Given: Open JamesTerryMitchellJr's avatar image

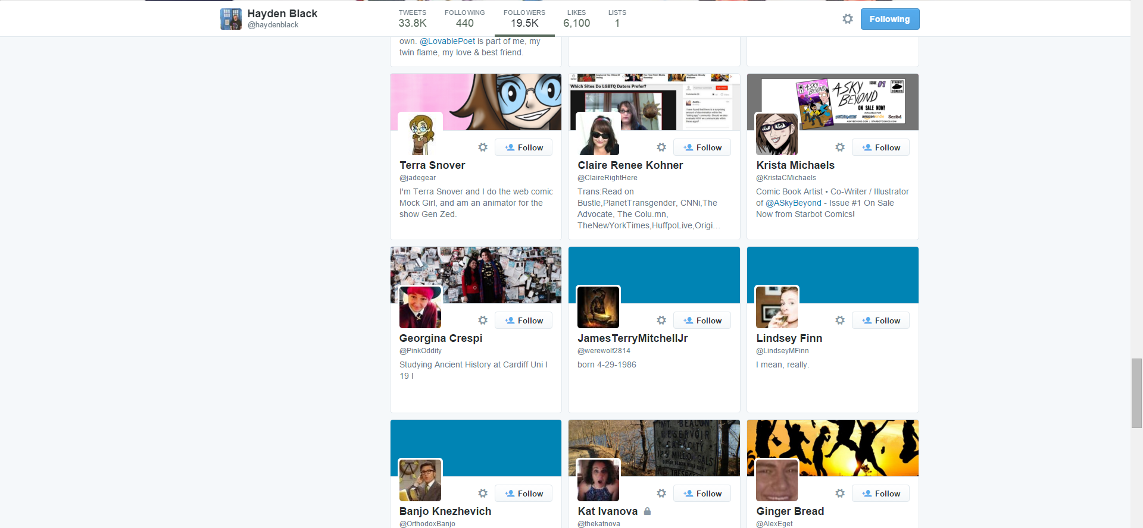Looking at the screenshot, I should point(598,307).
